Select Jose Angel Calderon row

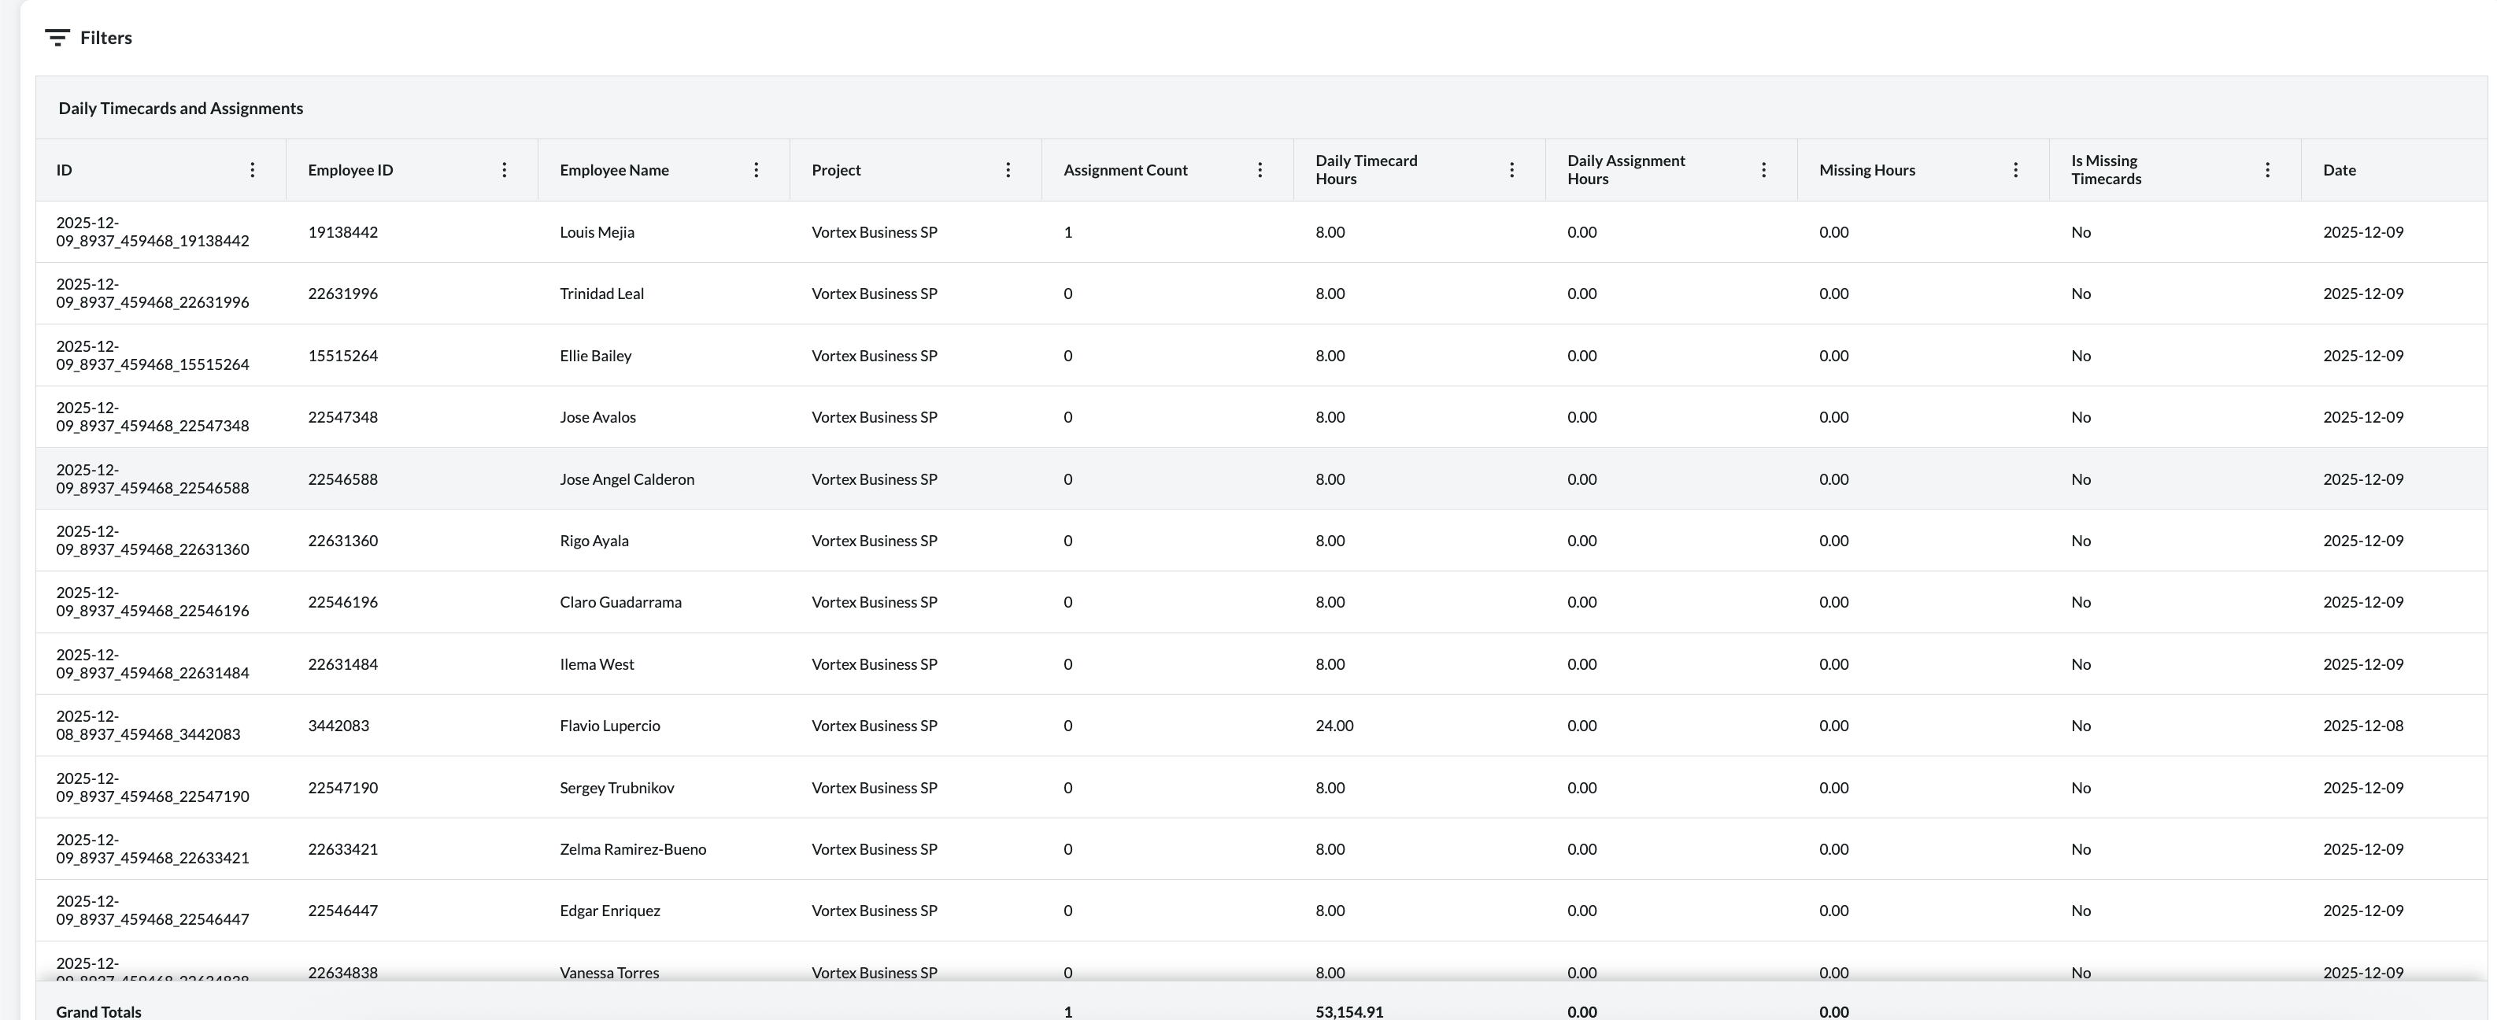tap(626, 479)
